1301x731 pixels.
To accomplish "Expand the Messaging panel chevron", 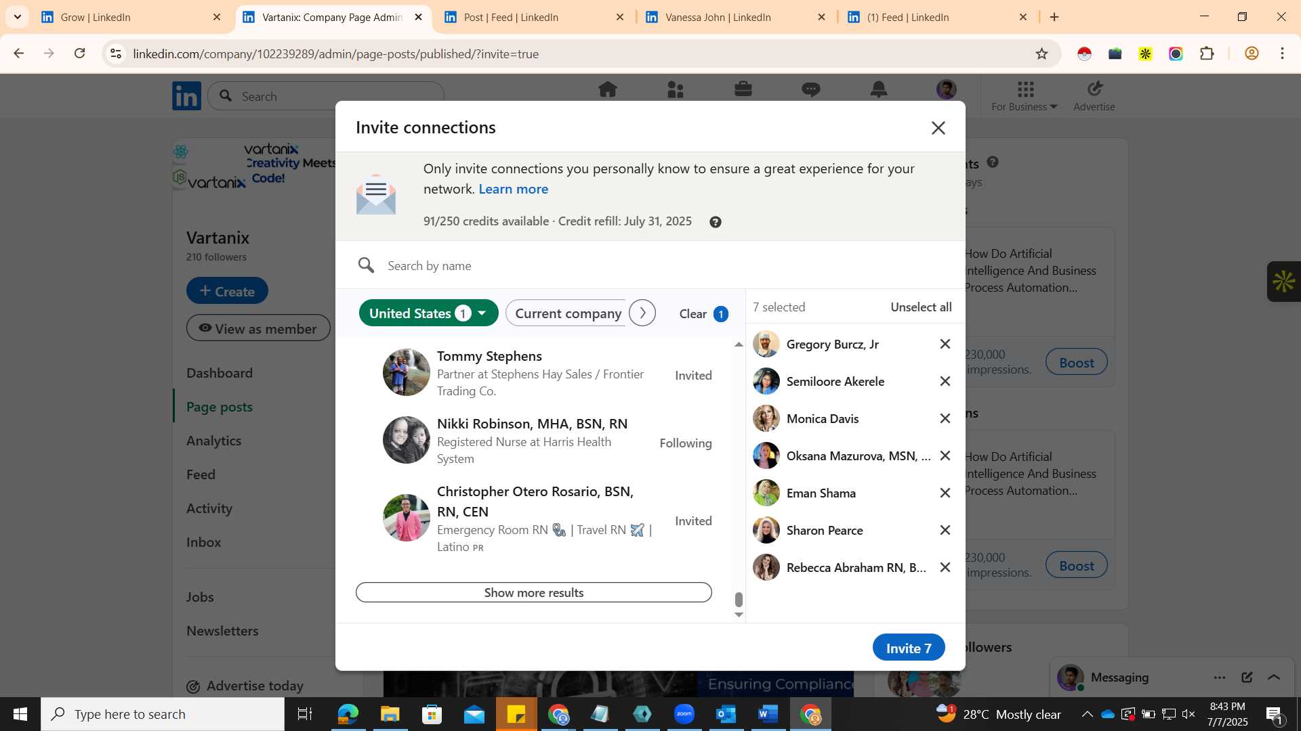I will point(1274,678).
